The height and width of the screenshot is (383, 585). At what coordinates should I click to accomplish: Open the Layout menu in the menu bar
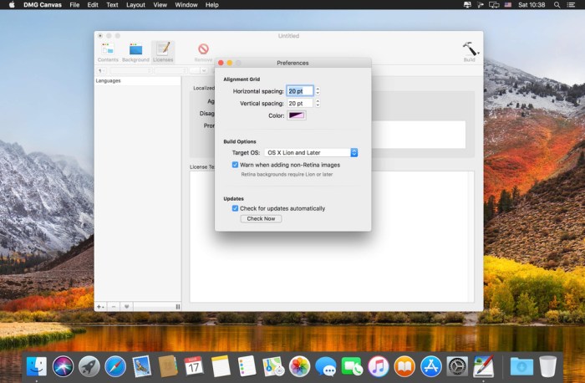point(135,5)
